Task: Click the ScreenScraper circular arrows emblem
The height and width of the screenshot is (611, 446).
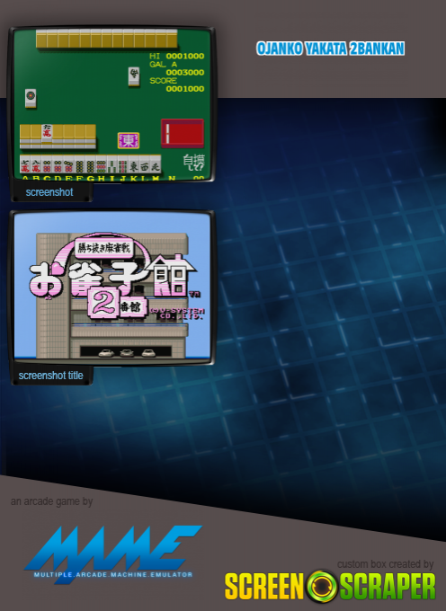Action: coord(322,586)
